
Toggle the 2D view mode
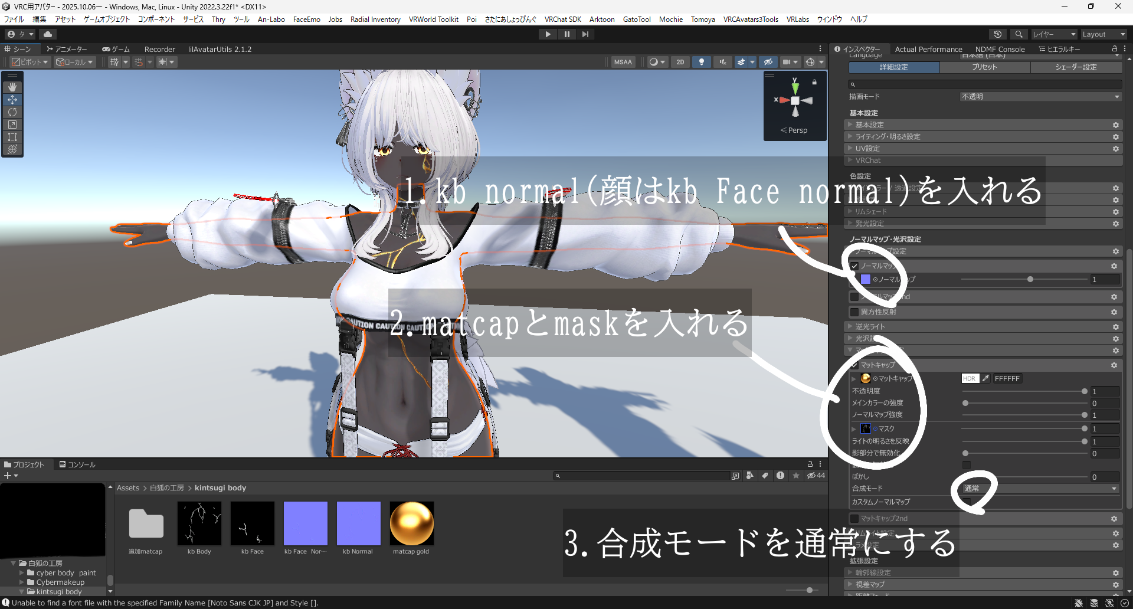(680, 62)
